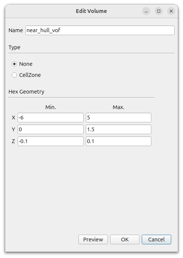Focus the X minimum field showing -6
Screen dimensions: 183x258
coord(50,118)
